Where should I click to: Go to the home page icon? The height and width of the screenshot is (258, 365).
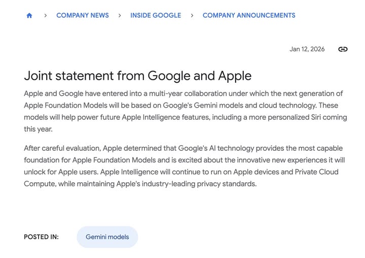click(29, 16)
